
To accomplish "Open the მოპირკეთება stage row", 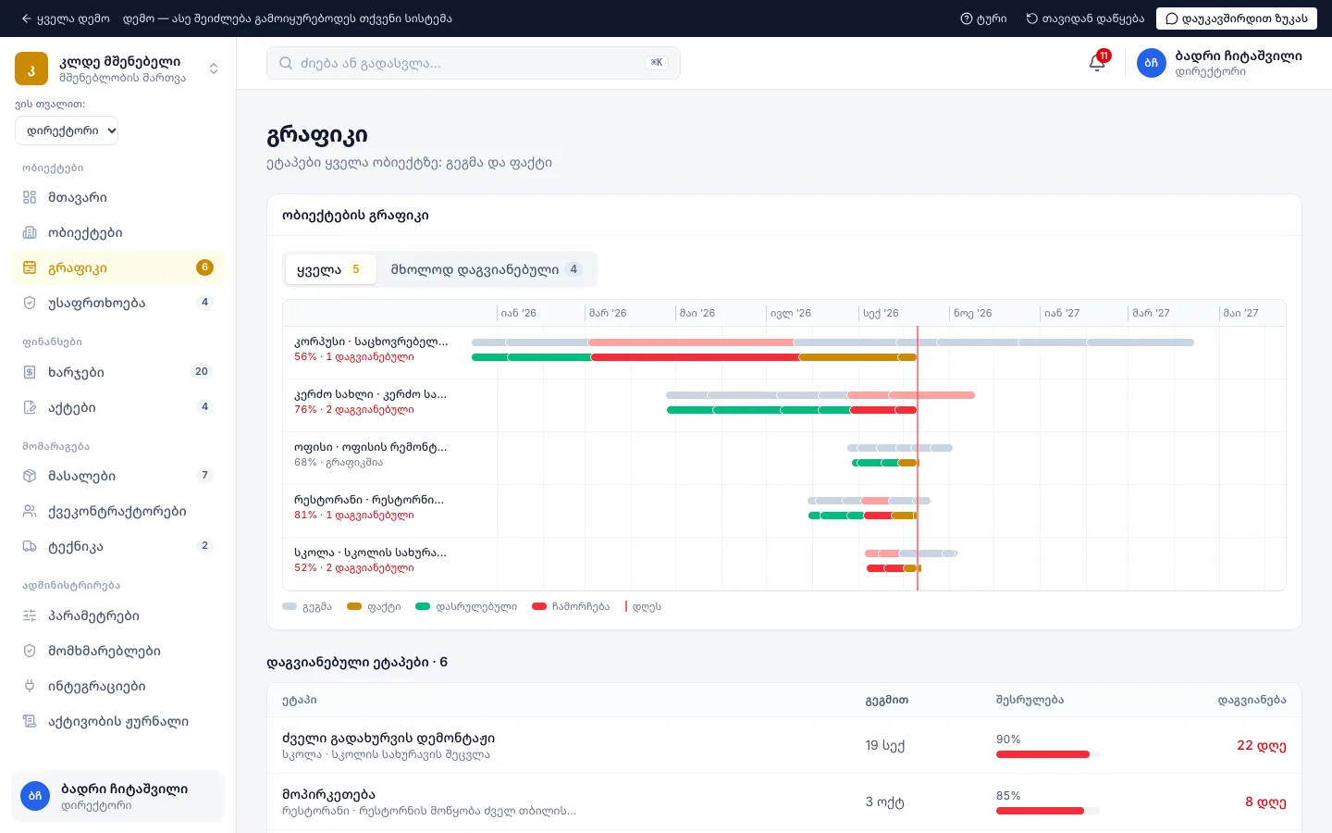I will tap(783, 802).
